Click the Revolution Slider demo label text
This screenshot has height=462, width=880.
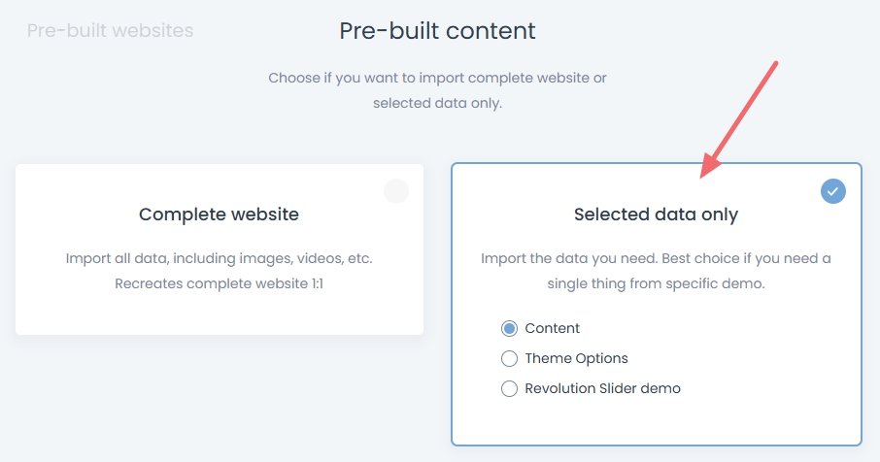[x=602, y=388]
